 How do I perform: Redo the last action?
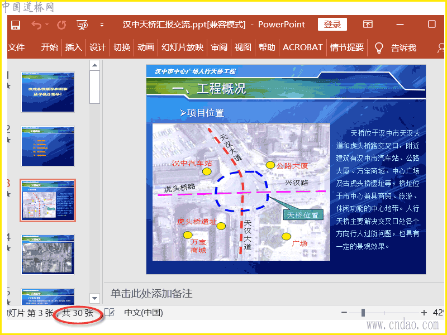61,25
